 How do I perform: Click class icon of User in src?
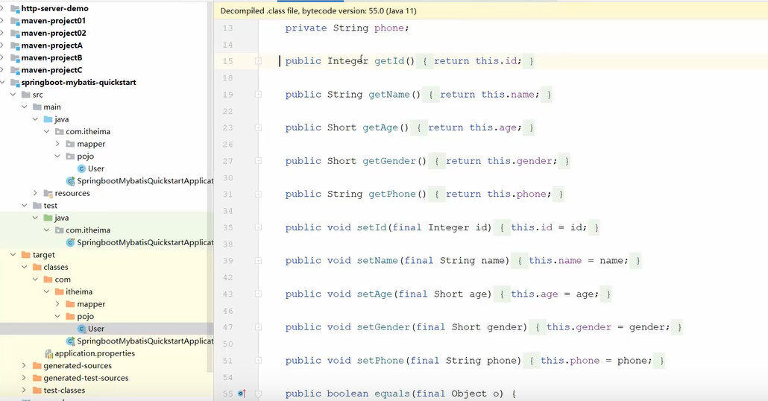tap(82, 168)
